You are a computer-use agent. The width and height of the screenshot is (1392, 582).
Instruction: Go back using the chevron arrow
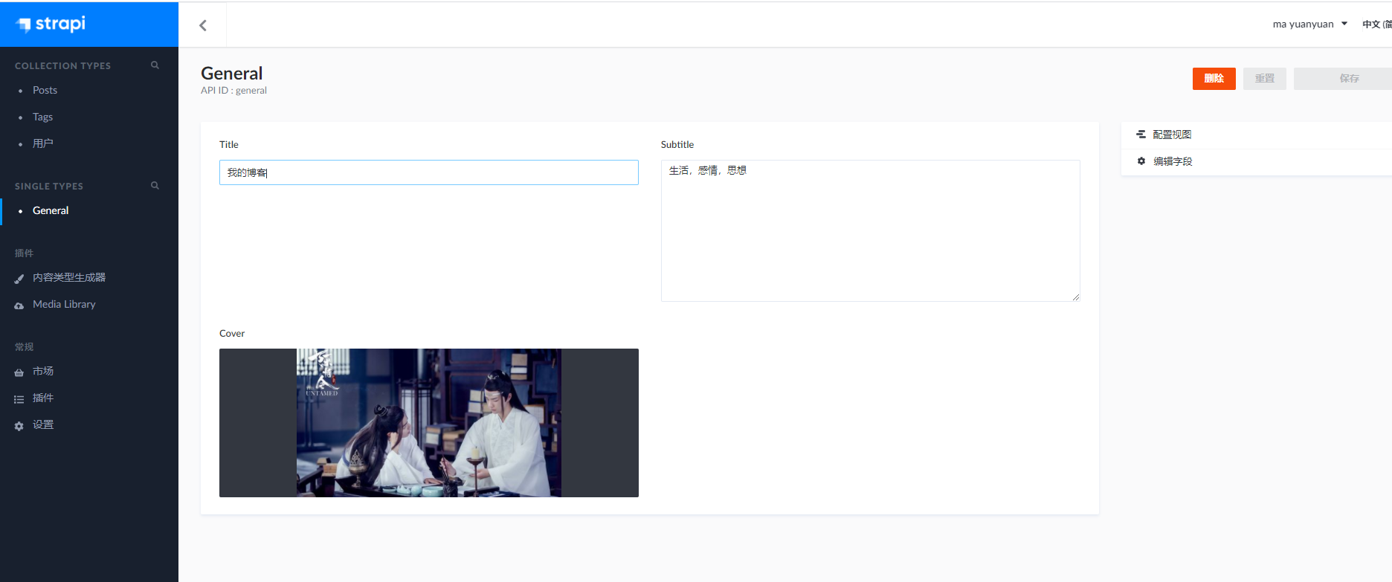[203, 25]
